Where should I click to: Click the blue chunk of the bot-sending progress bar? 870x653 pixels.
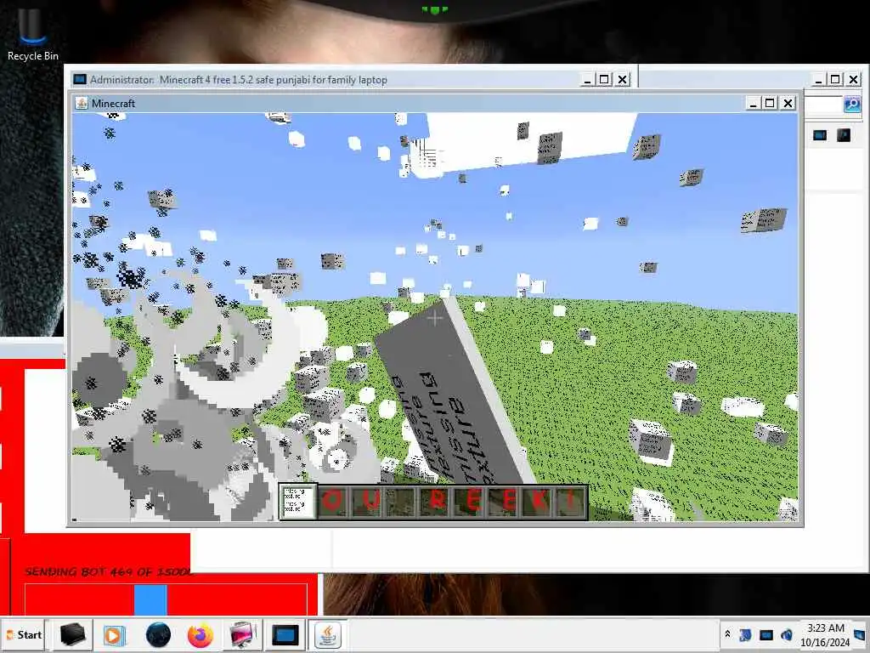pos(150,600)
